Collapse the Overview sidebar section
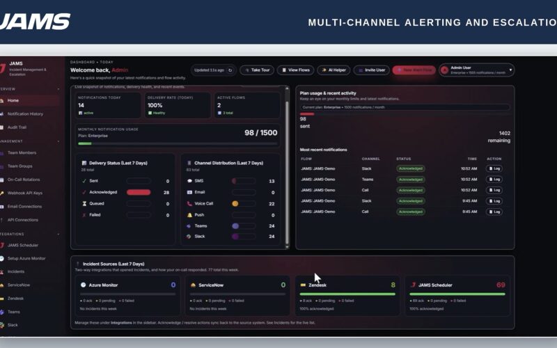The height and width of the screenshot is (348, 557). pyautogui.click(x=58, y=89)
